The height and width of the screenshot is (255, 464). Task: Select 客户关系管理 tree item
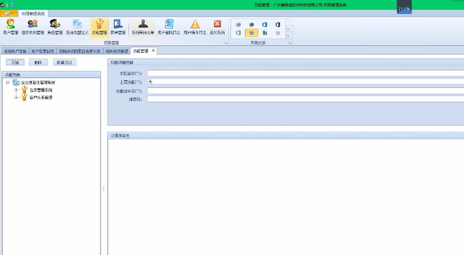click(x=41, y=97)
